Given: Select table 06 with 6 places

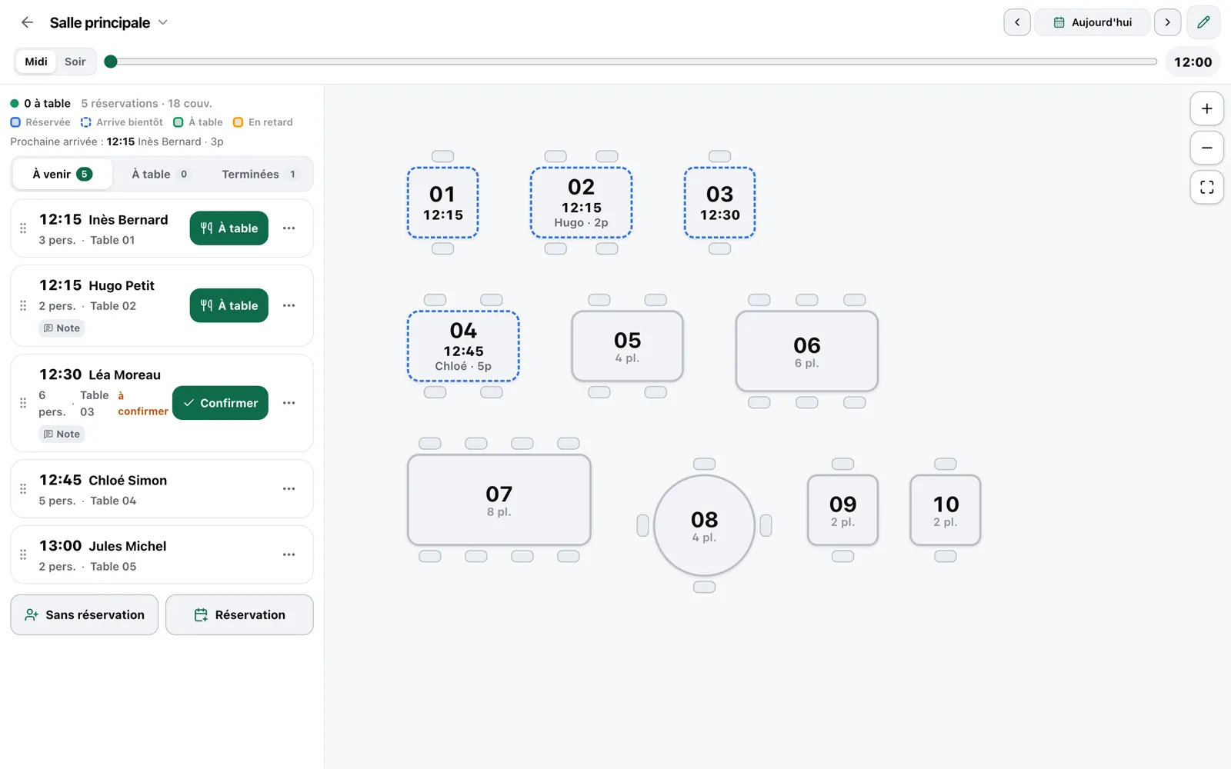Looking at the screenshot, I should tap(806, 351).
